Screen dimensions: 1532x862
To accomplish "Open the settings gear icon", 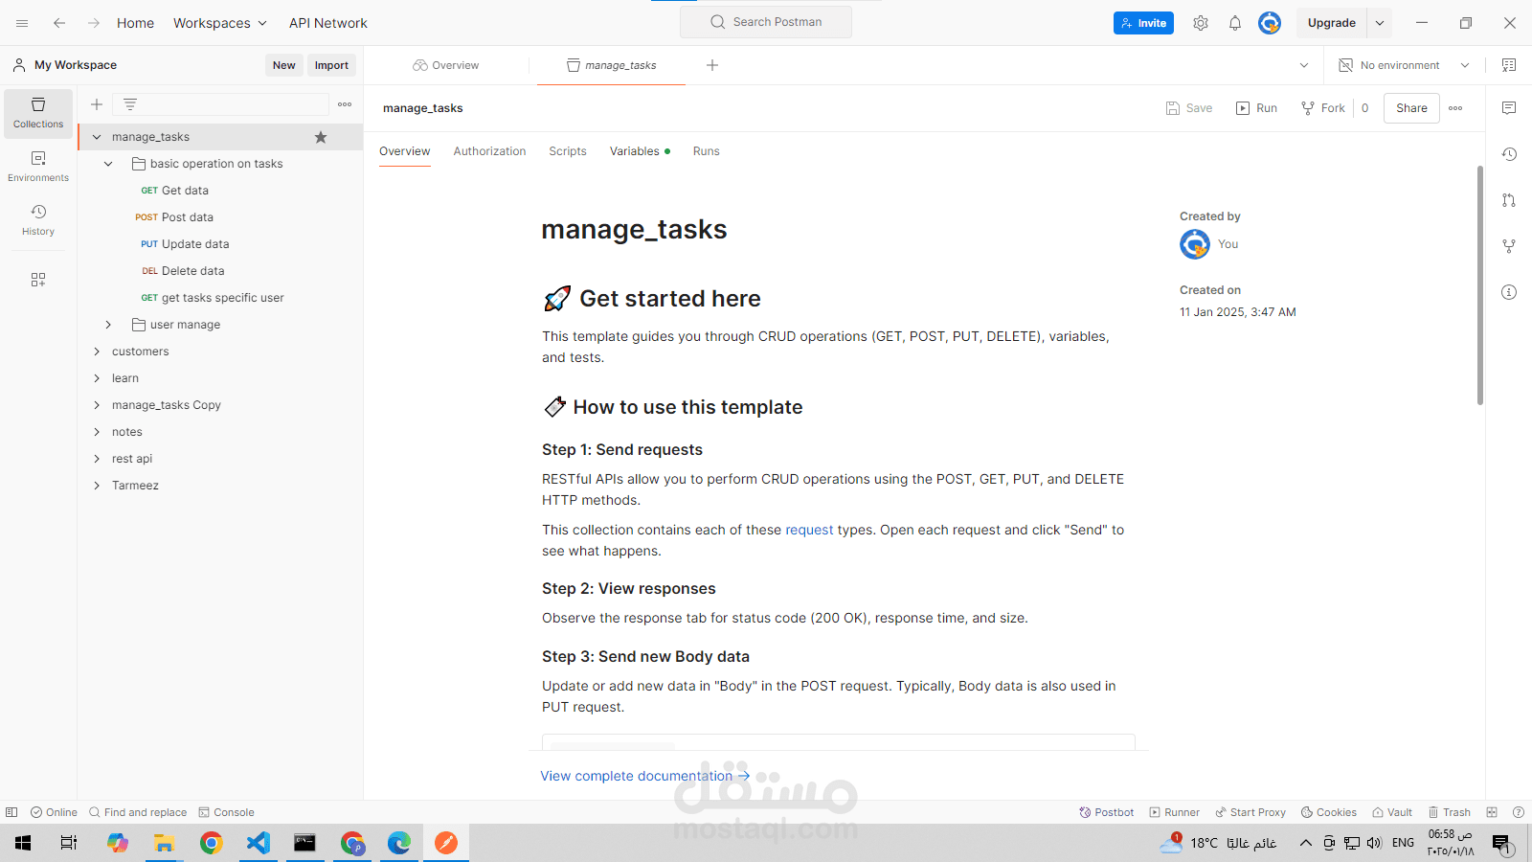I will coord(1201,23).
